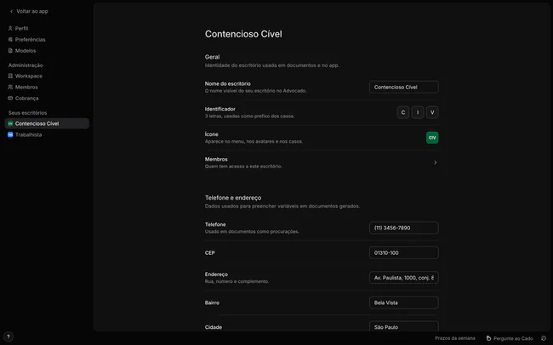Click Prazos da semana link

point(454,338)
